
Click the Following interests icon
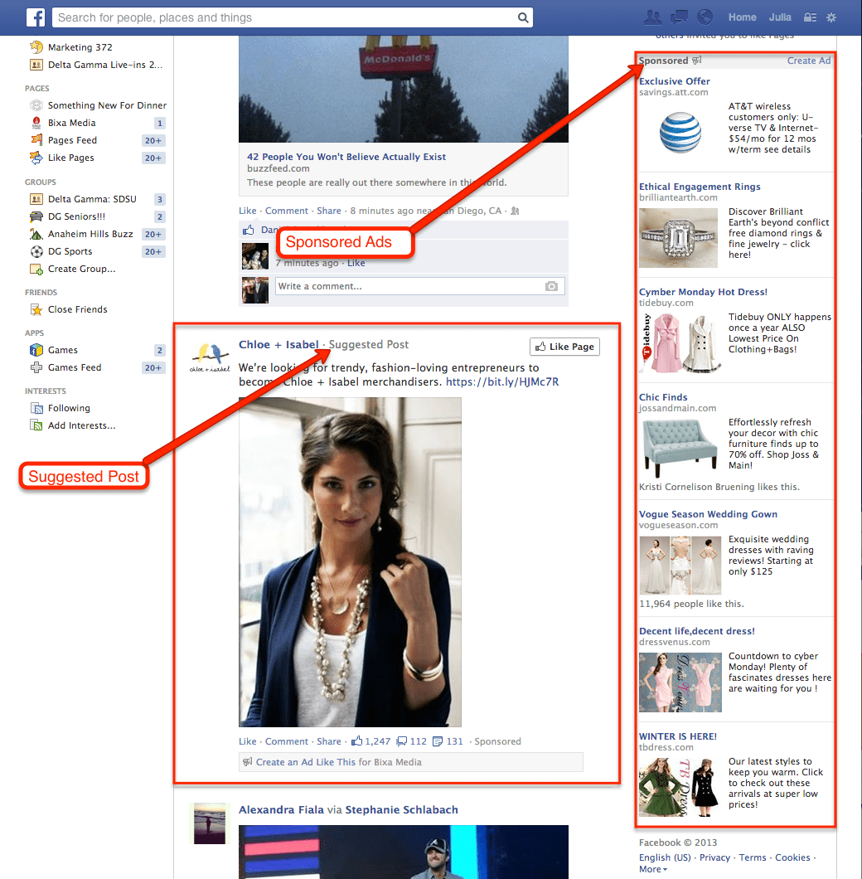(x=36, y=408)
